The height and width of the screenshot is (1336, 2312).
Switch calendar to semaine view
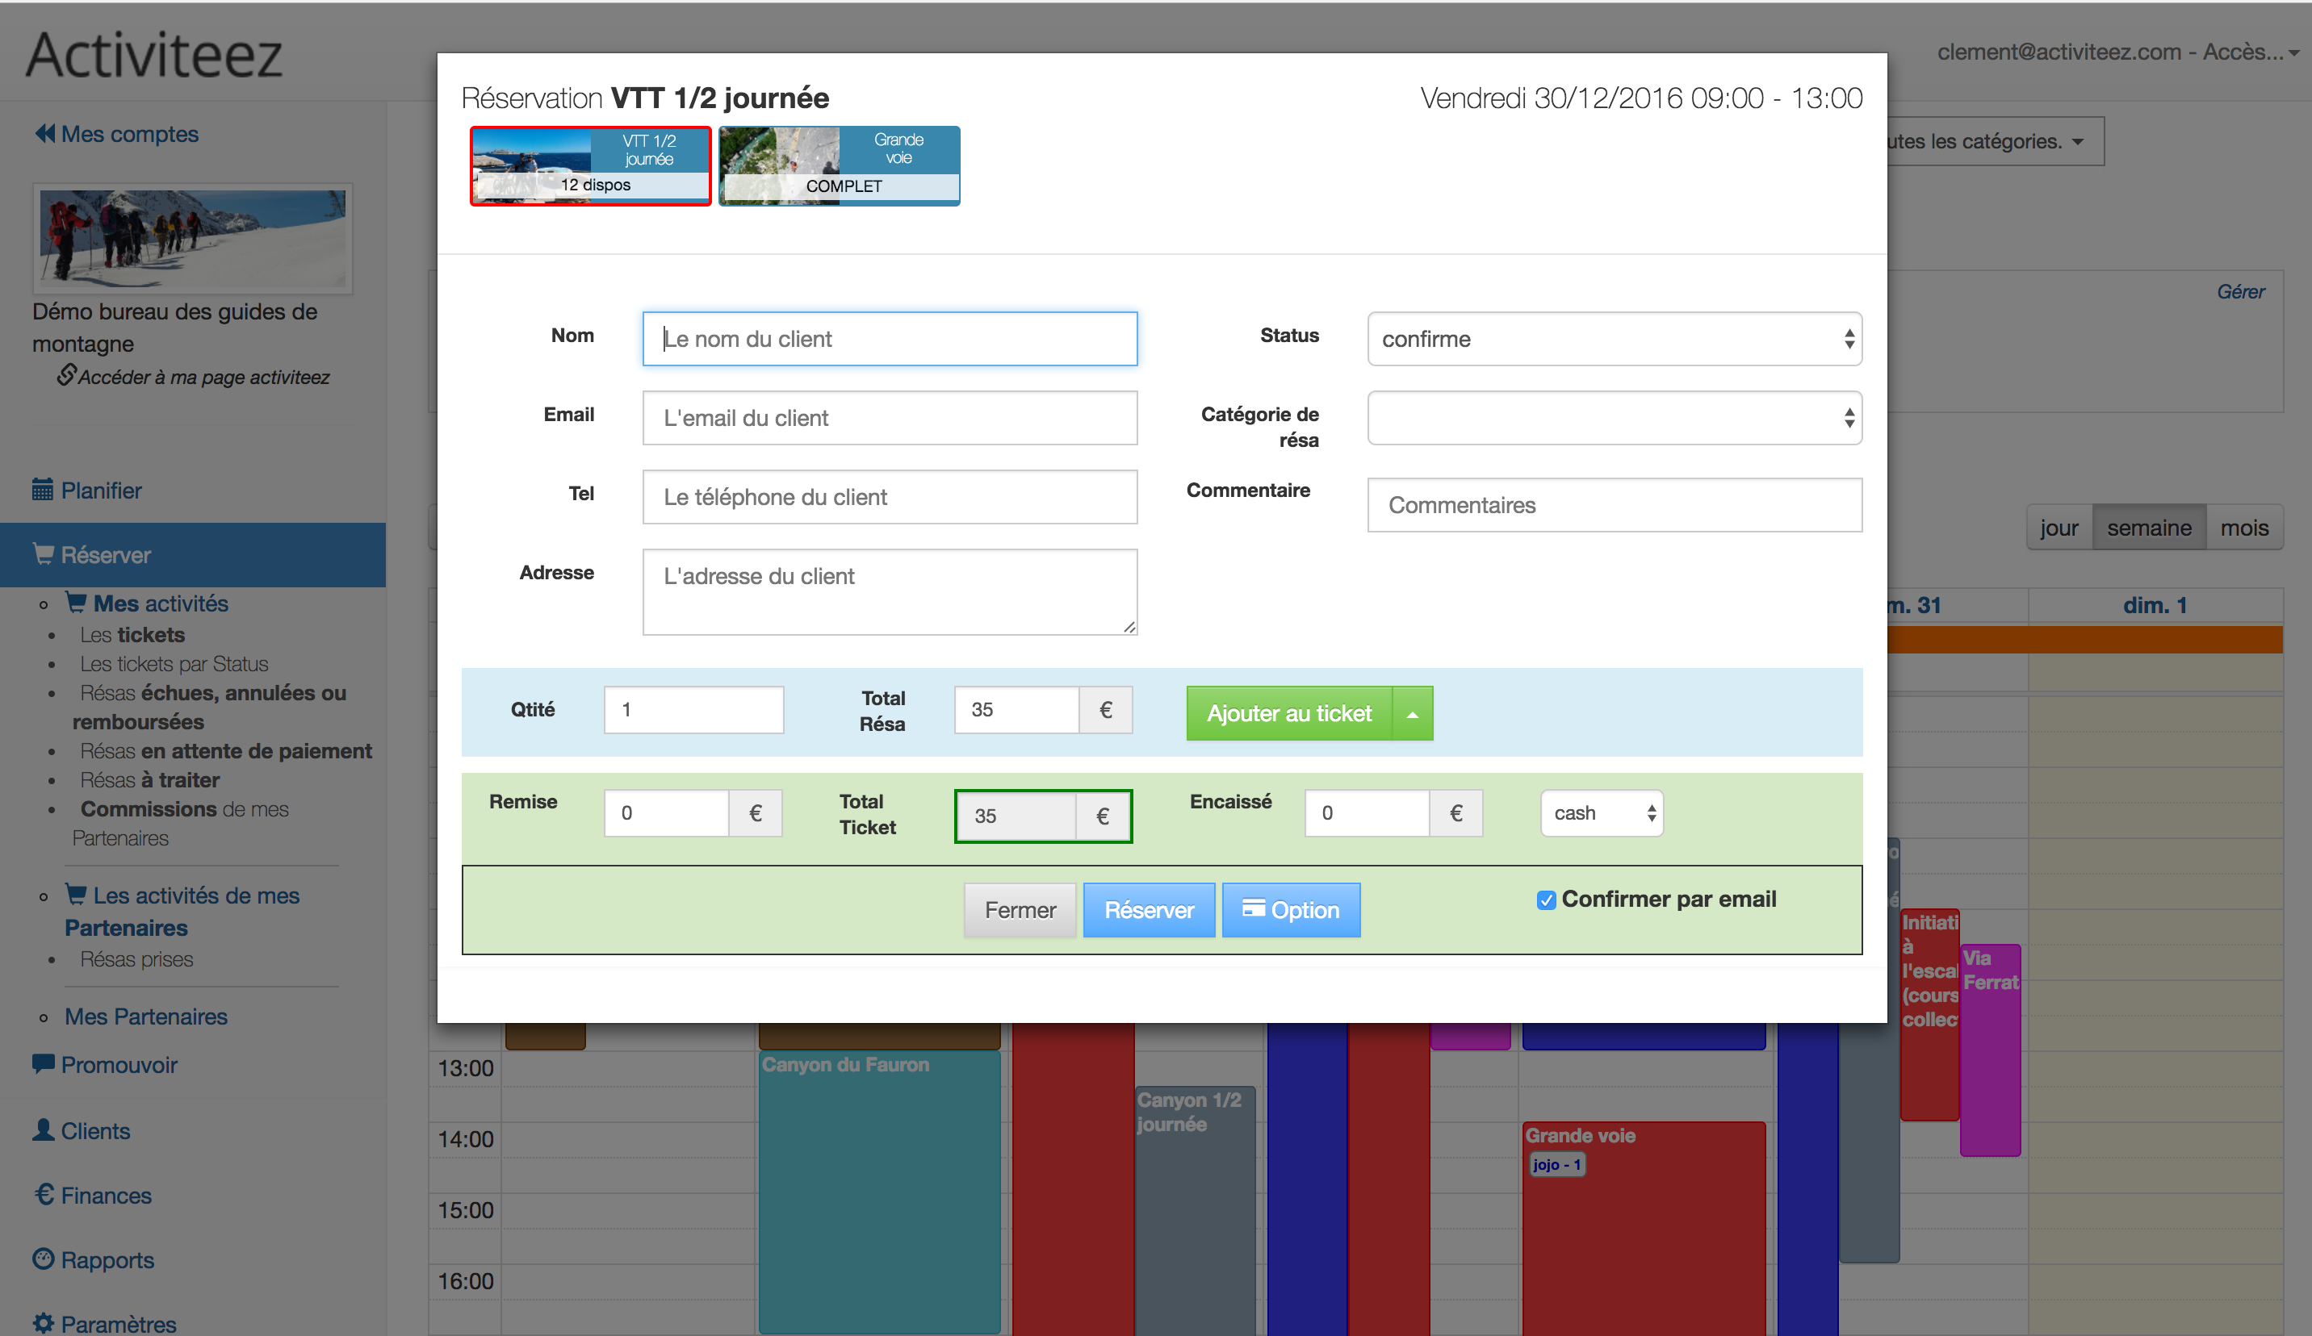(x=2149, y=528)
